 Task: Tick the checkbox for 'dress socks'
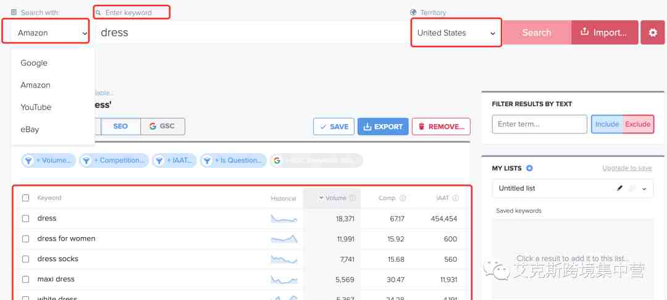click(x=25, y=259)
